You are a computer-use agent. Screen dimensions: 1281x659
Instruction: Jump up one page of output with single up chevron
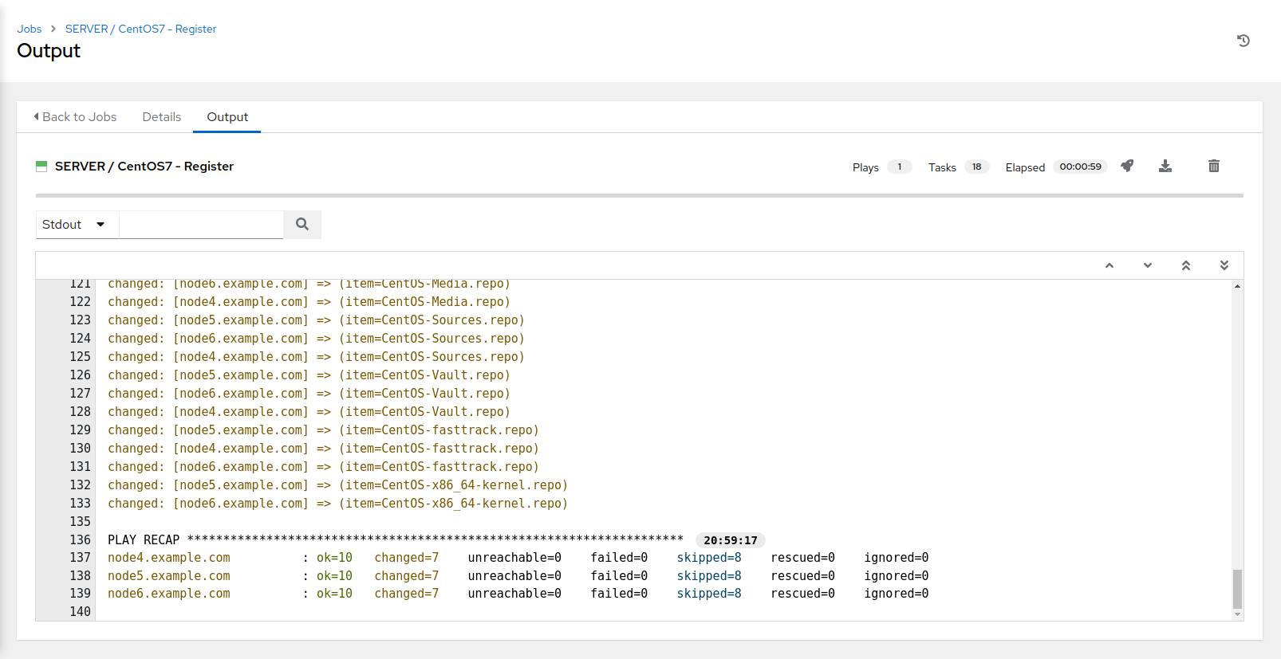click(1110, 265)
